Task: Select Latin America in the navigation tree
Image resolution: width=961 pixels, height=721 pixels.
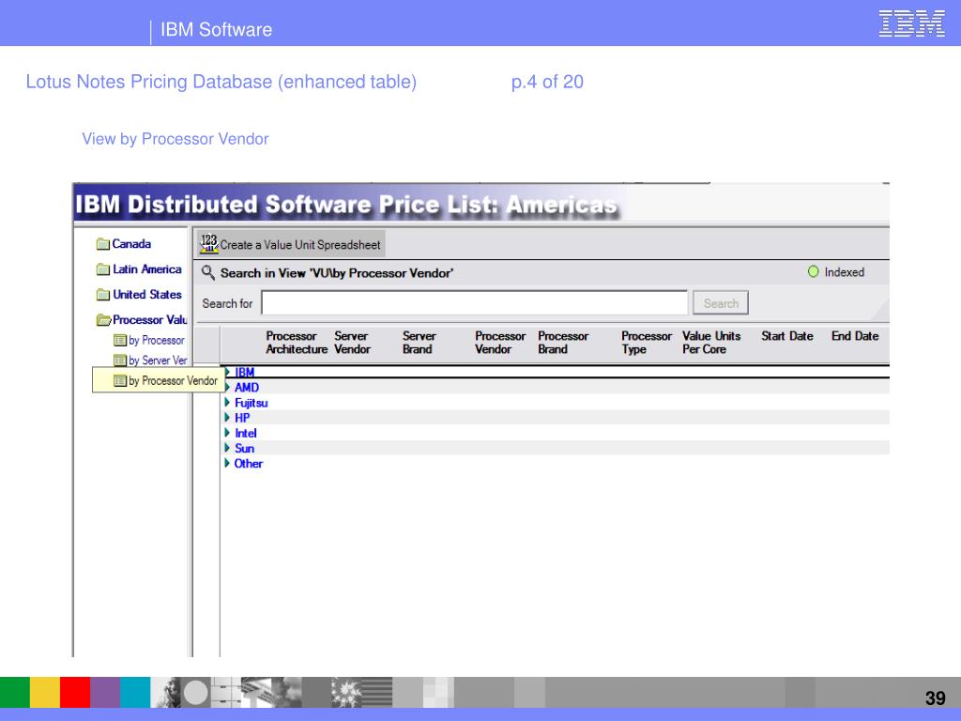Action: [147, 269]
